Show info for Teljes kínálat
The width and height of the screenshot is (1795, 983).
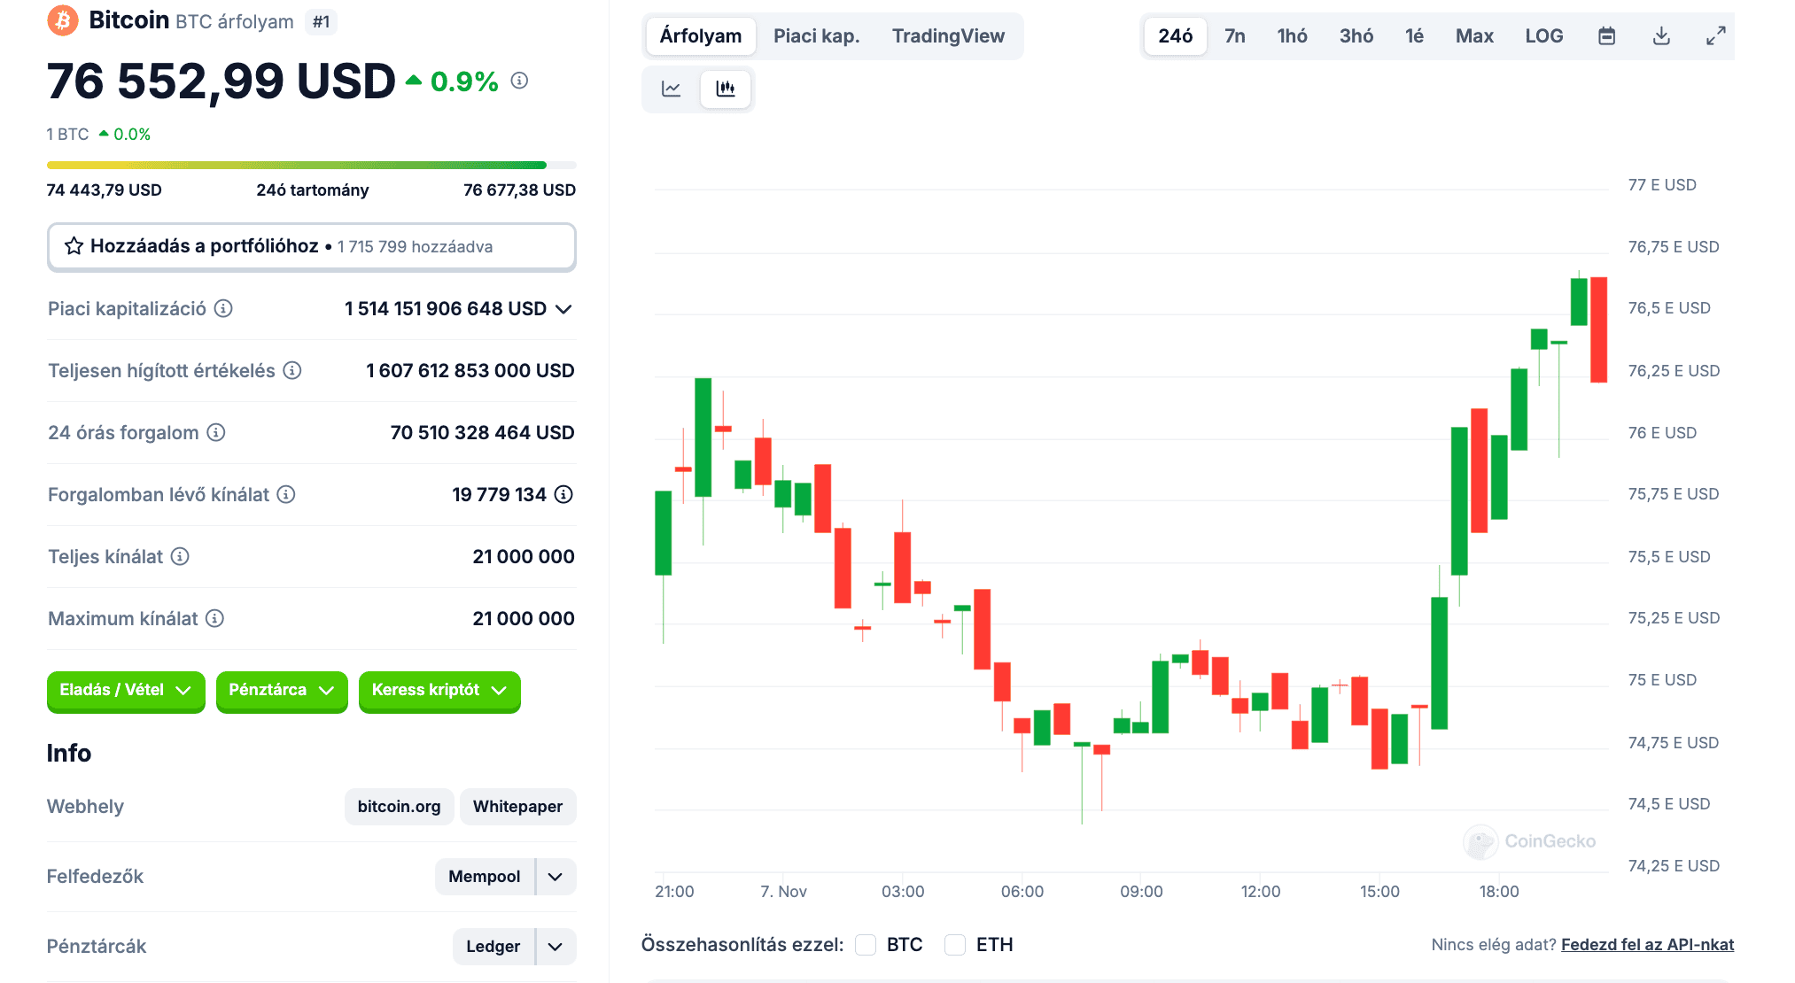[180, 556]
